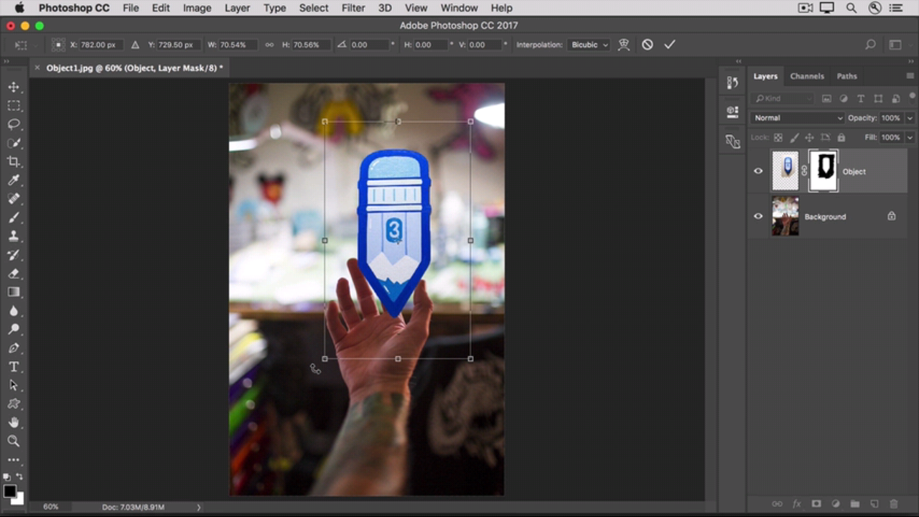Switch to the Channels tab

pos(807,76)
